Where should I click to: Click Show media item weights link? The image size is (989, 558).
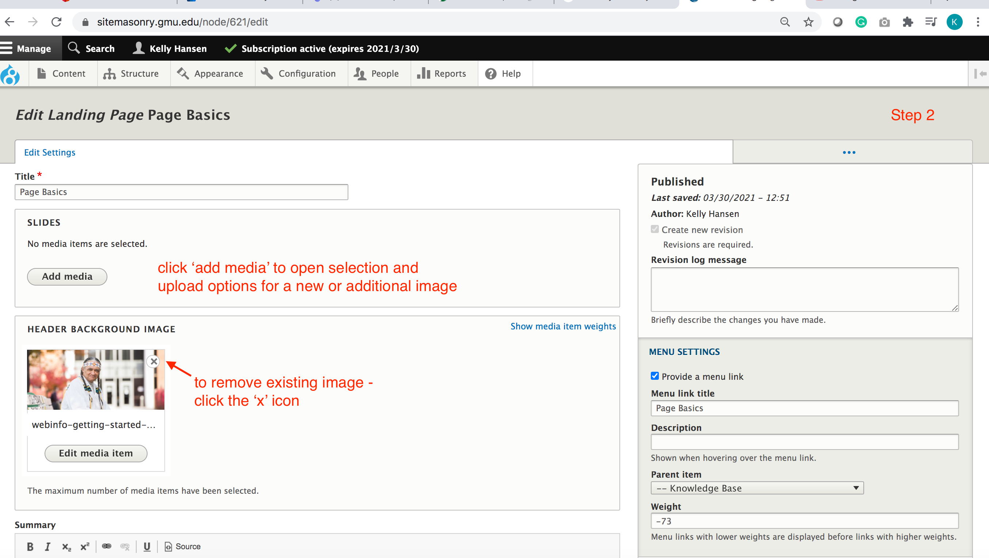[x=563, y=326]
